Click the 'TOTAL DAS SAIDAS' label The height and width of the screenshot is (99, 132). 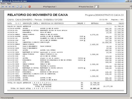tap(43, 86)
